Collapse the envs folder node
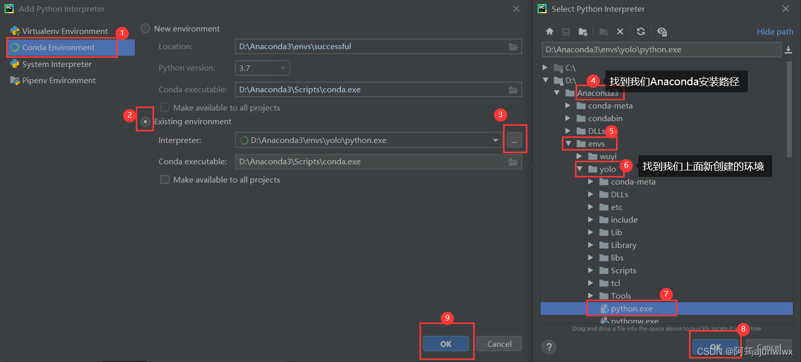Image resolution: width=801 pixels, height=362 pixels. [x=568, y=143]
